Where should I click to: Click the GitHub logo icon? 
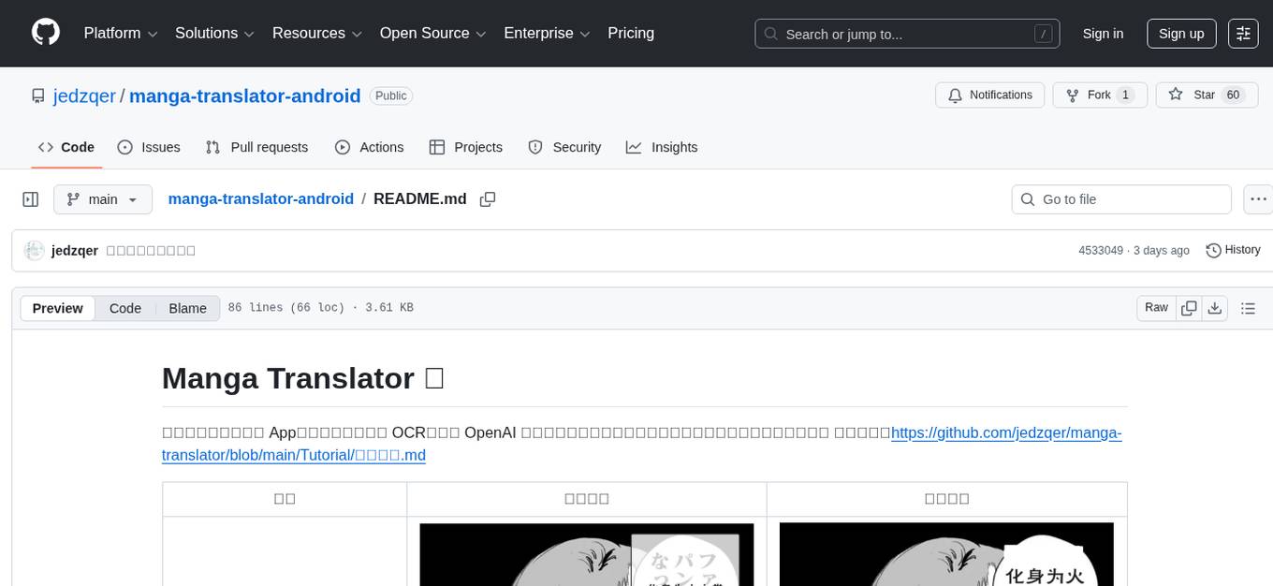pyautogui.click(x=46, y=33)
